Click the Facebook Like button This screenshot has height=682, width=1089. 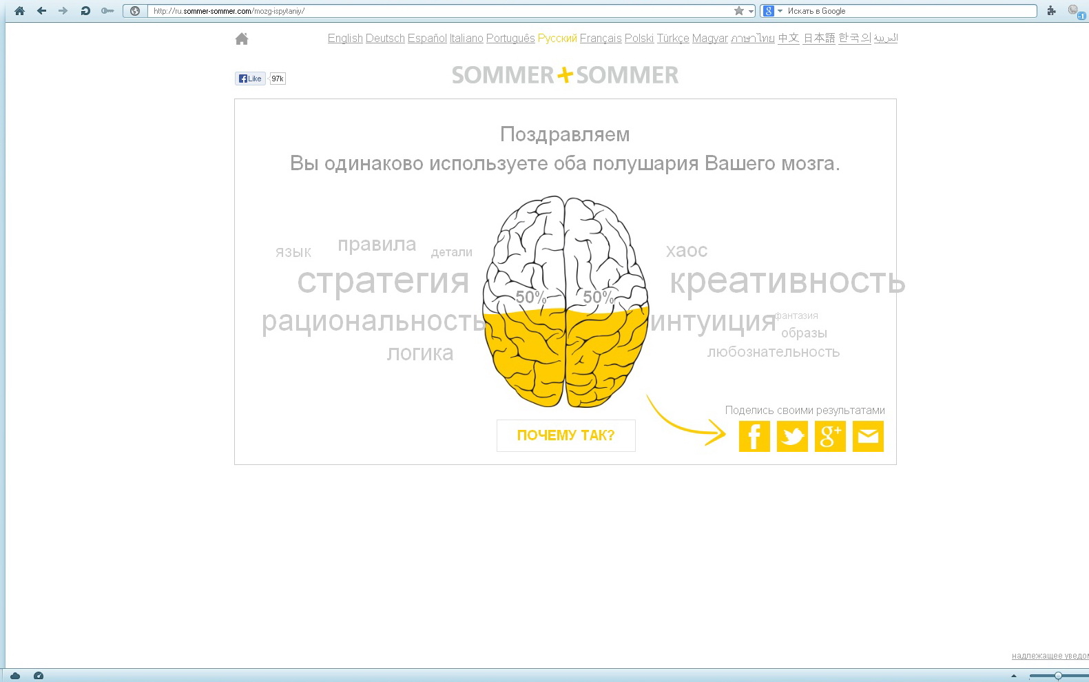(250, 79)
